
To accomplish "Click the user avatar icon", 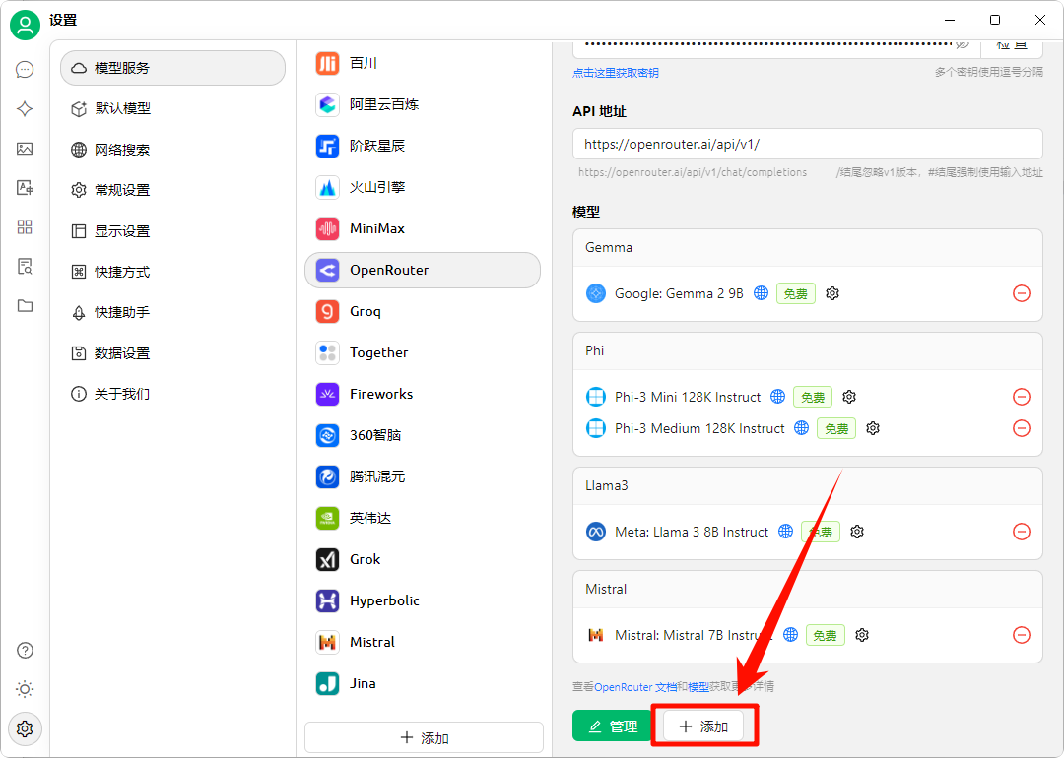I will [x=25, y=25].
